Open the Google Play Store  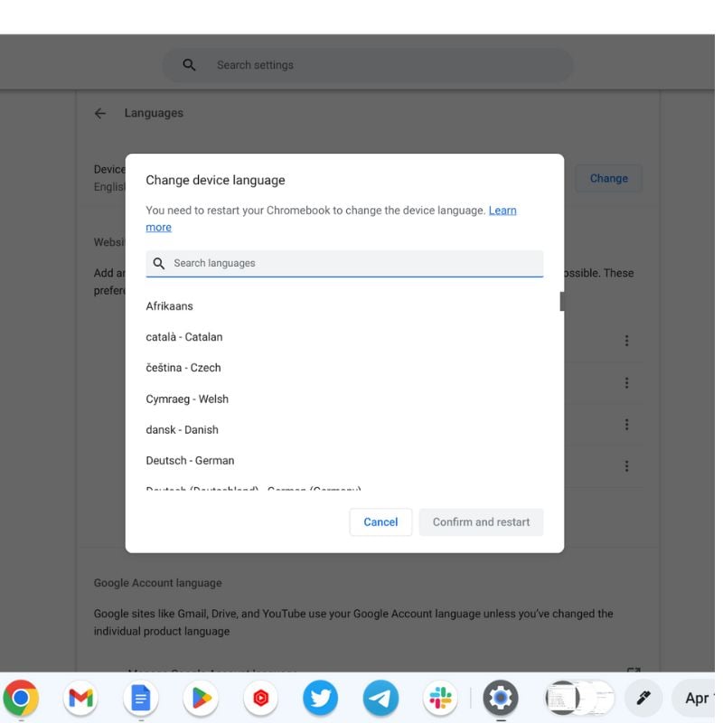click(201, 698)
